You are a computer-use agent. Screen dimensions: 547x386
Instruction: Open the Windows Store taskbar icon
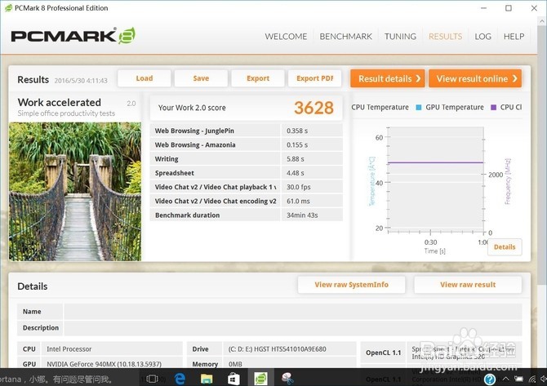click(233, 379)
